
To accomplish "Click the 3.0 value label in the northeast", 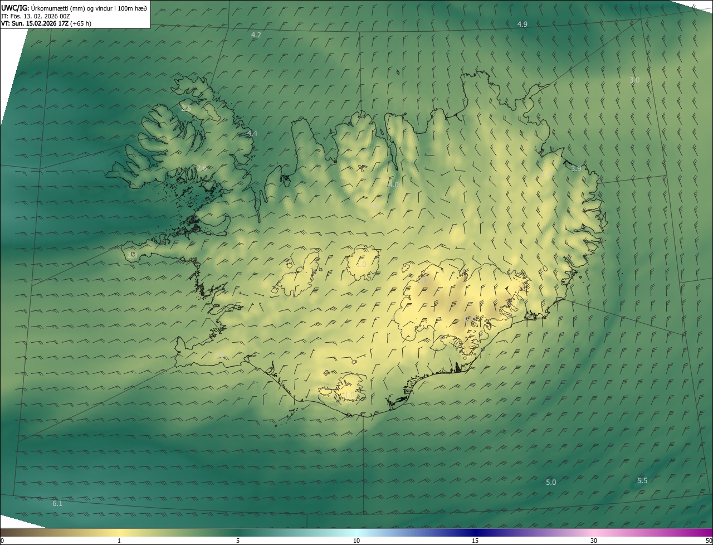I will (x=634, y=80).
